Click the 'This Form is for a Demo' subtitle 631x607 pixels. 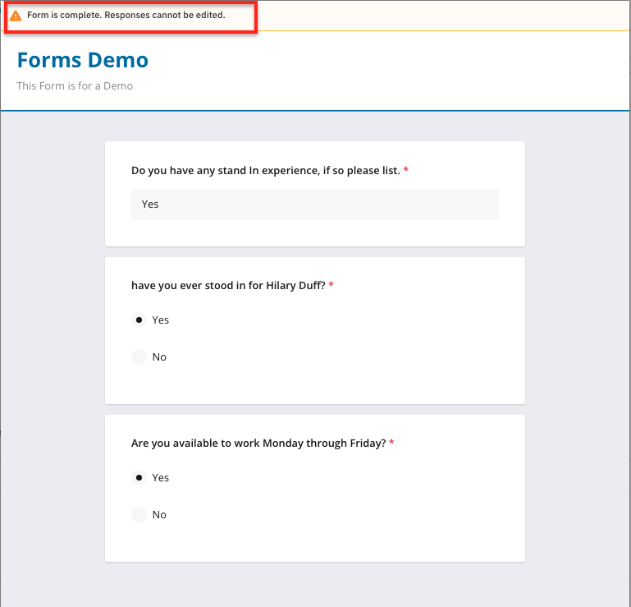tap(75, 85)
